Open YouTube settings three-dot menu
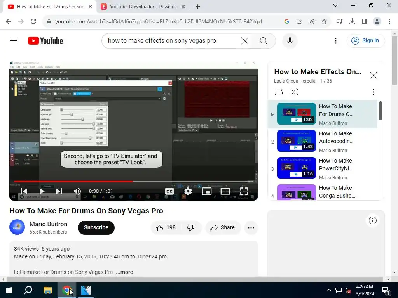 click(x=336, y=40)
